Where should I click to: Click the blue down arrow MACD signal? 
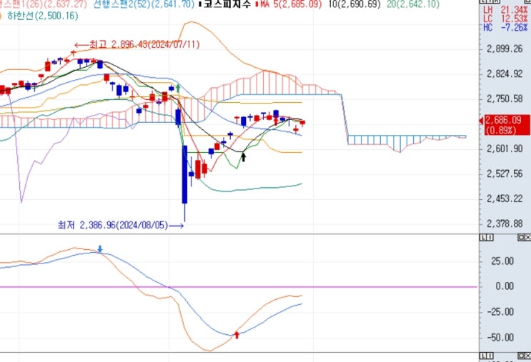coord(100,249)
